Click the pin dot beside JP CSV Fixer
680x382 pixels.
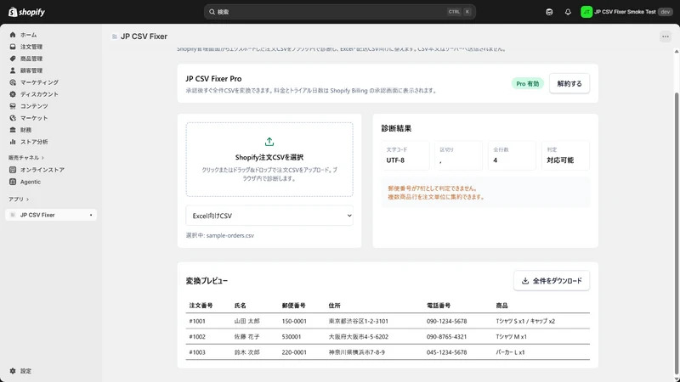coord(91,215)
